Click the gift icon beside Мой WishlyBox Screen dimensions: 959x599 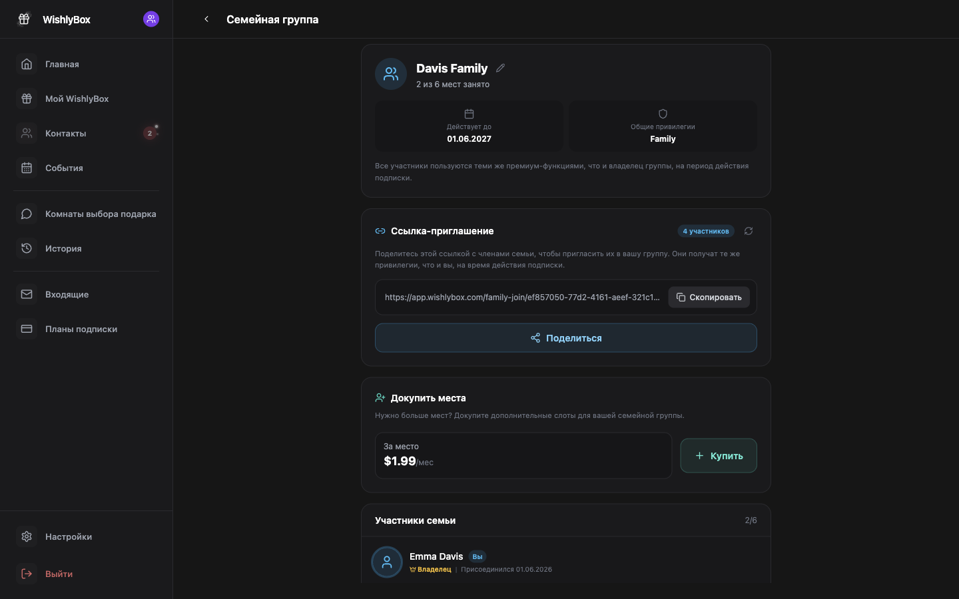27,99
